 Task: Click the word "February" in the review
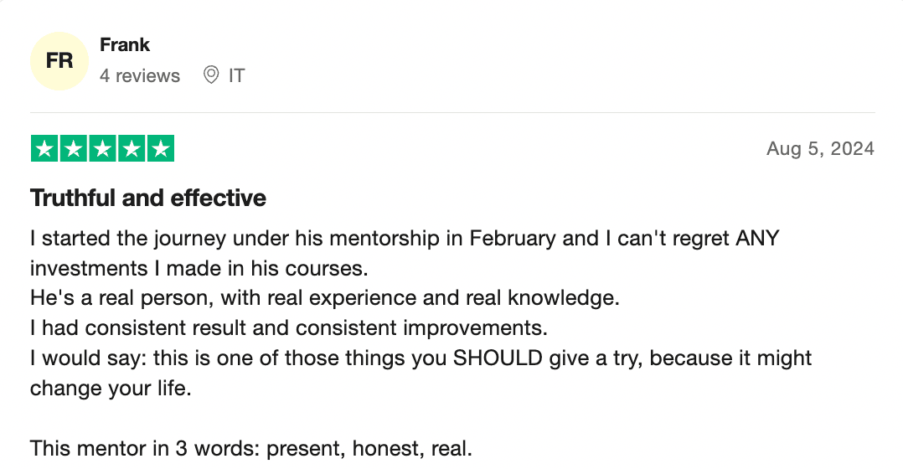coord(512,239)
